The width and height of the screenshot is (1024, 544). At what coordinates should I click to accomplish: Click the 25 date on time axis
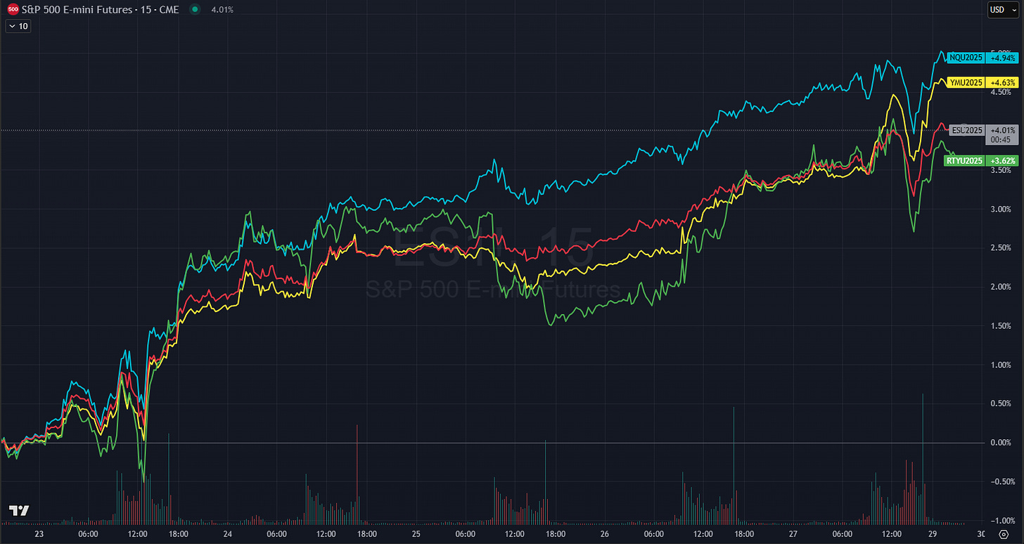416,534
